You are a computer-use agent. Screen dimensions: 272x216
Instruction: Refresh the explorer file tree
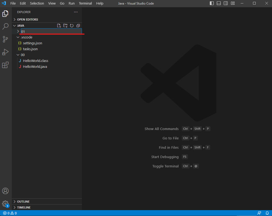coord(72,26)
